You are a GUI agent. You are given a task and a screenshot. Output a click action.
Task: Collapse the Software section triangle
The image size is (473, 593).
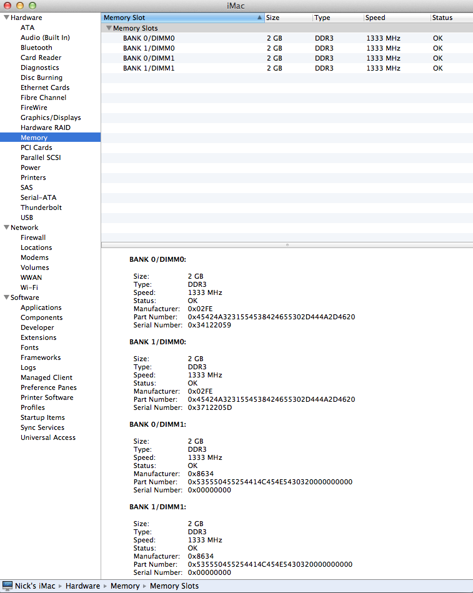pyautogui.click(x=6, y=297)
